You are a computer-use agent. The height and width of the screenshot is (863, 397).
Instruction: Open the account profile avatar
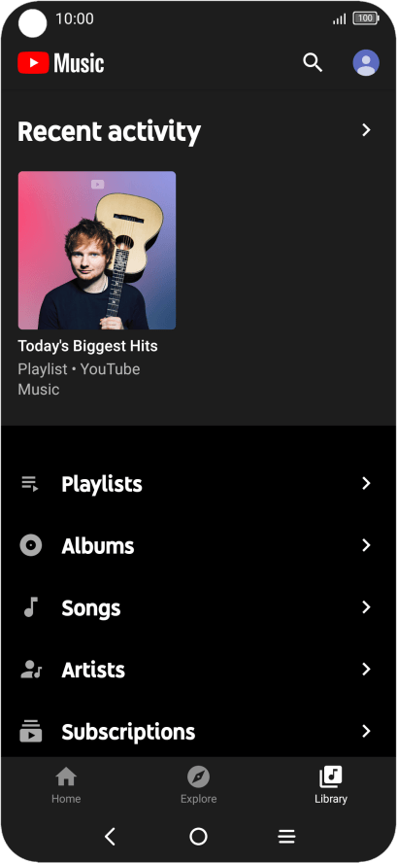[x=366, y=63]
